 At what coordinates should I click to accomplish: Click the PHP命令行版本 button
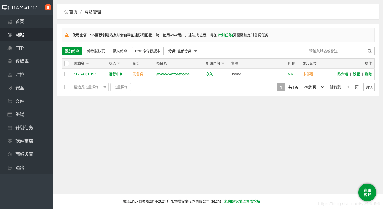click(x=148, y=51)
